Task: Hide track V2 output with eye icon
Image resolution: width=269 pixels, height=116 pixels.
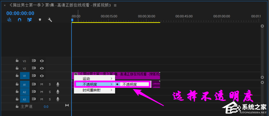Action: point(42,68)
